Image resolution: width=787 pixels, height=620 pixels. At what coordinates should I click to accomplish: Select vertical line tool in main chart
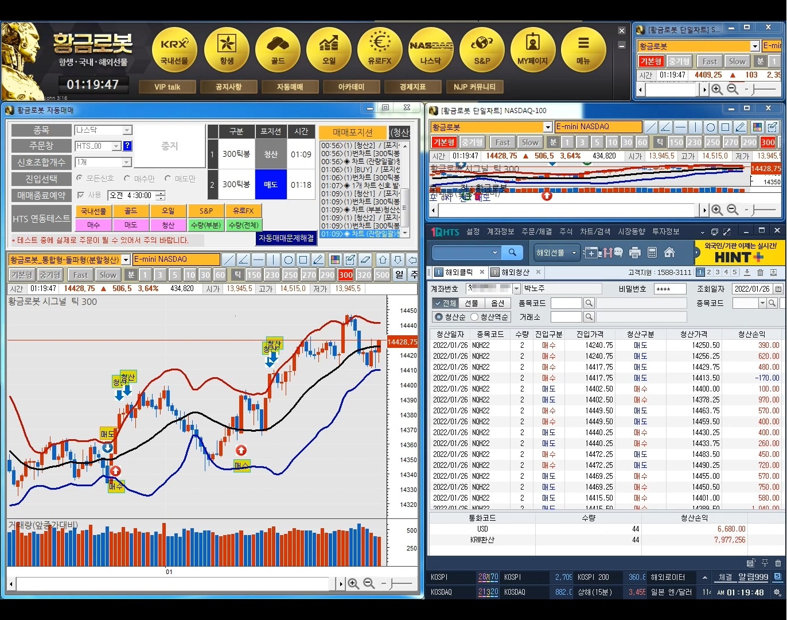pos(273,259)
